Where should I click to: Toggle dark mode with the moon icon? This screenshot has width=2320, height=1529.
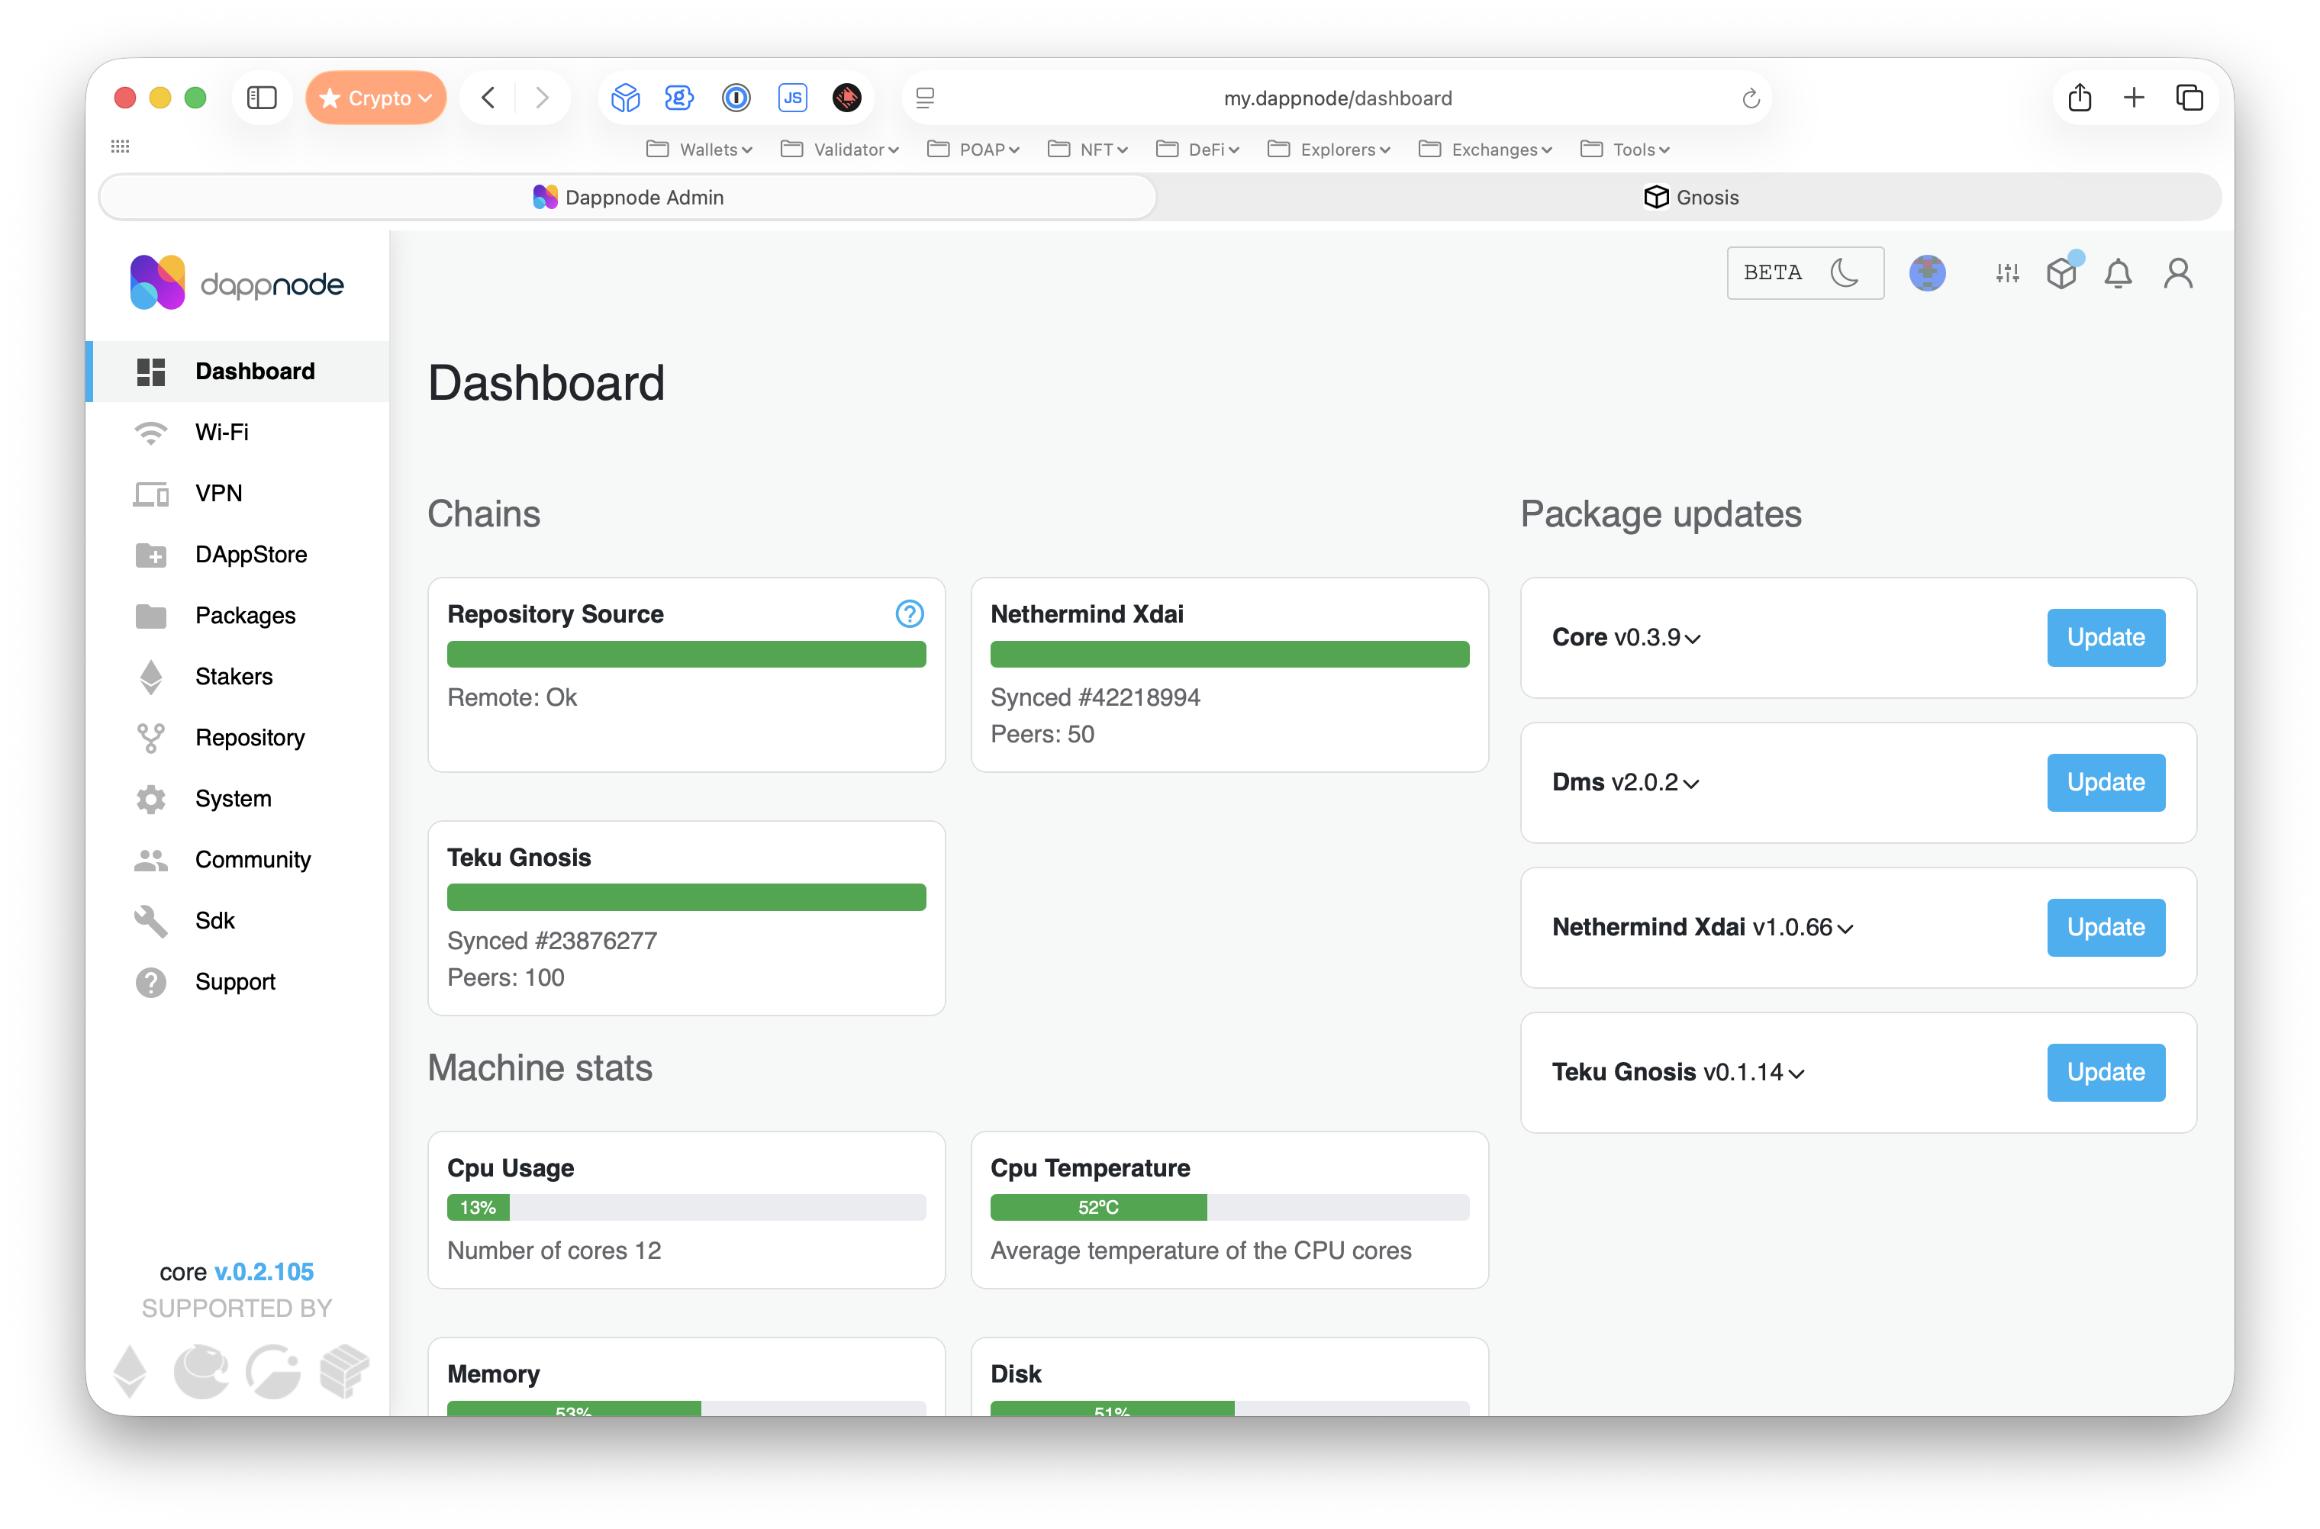pyautogui.click(x=1844, y=272)
